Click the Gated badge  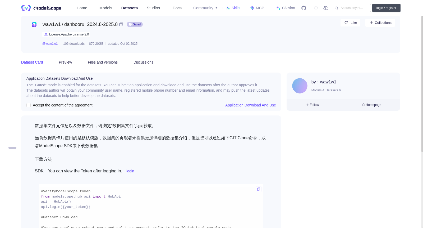pos(135,24)
